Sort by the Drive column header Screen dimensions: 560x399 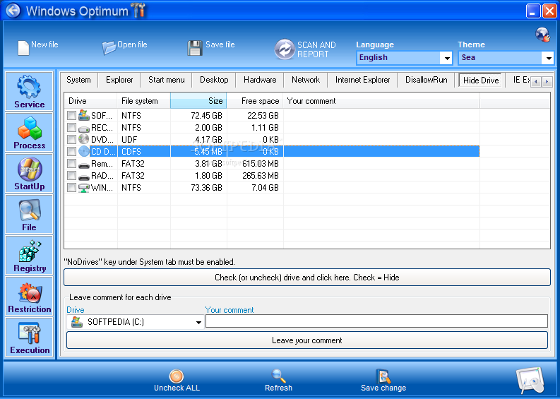click(x=90, y=101)
